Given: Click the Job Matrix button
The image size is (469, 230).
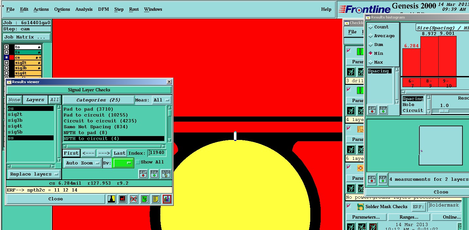Looking at the screenshot, I should pos(27,37).
